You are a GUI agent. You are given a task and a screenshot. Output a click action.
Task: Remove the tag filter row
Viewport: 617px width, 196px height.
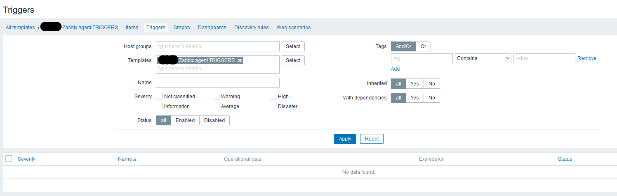586,58
